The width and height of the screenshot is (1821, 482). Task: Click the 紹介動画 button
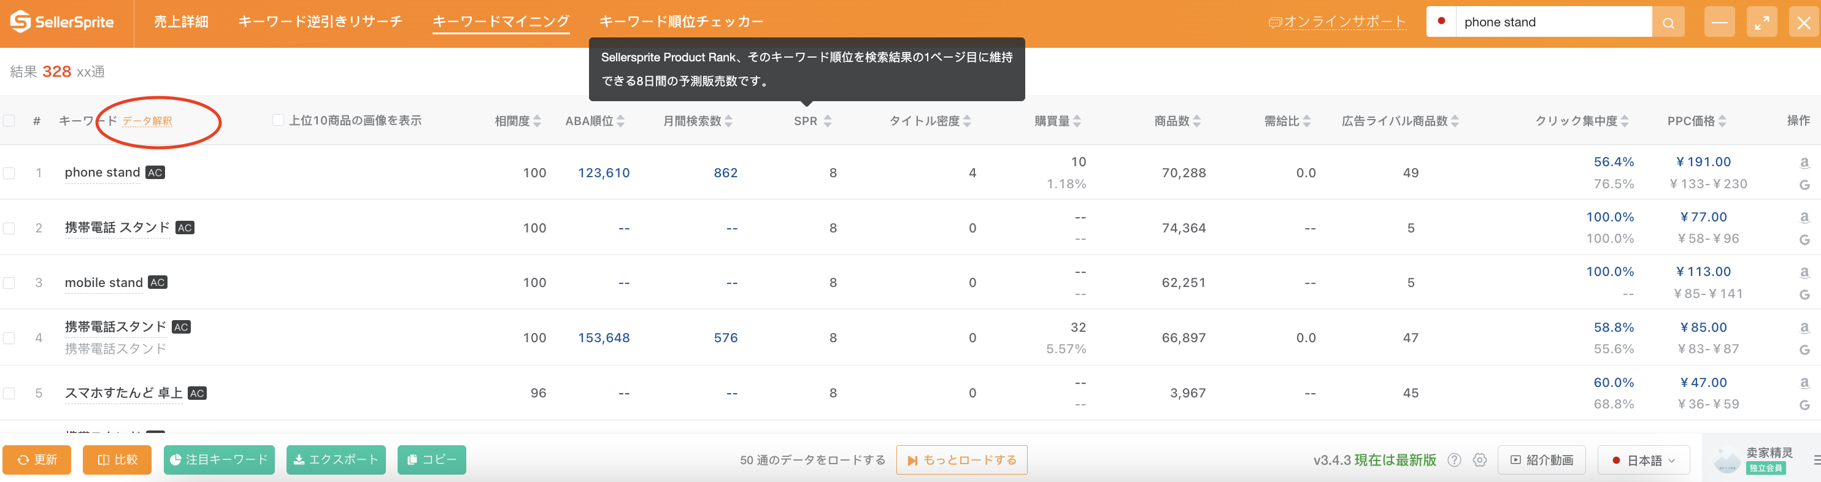coord(1542,460)
